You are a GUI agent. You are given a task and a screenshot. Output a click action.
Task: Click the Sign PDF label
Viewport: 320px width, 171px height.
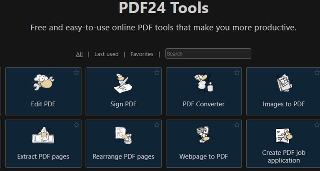(x=123, y=104)
